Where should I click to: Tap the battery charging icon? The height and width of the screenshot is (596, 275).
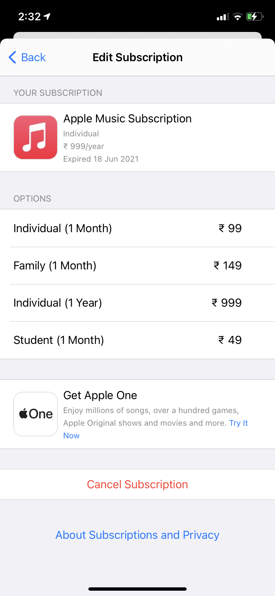click(x=254, y=16)
